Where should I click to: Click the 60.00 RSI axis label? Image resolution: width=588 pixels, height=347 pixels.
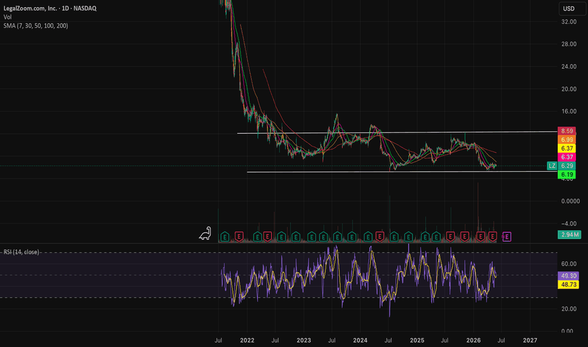pos(568,264)
